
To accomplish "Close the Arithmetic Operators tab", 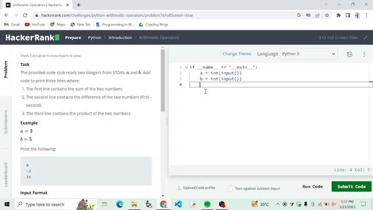I will pos(68,5).
